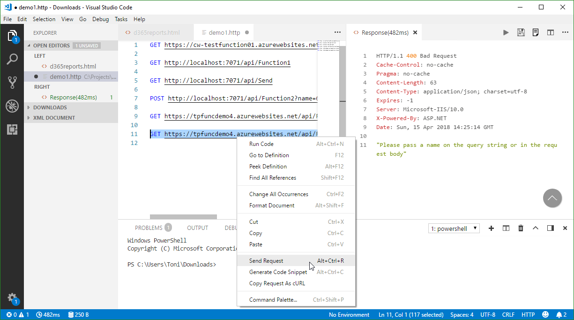Select Send Request from the context menu
Screen dimensions: 574x320
[x=266, y=261]
